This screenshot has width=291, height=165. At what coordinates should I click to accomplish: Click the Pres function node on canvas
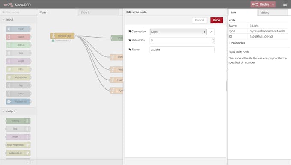(x=116, y=70)
